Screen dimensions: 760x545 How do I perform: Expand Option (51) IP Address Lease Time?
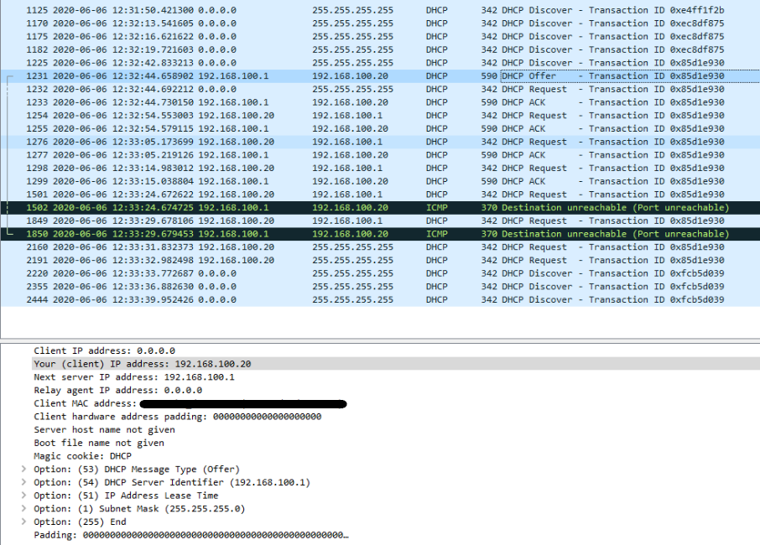(x=23, y=496)
